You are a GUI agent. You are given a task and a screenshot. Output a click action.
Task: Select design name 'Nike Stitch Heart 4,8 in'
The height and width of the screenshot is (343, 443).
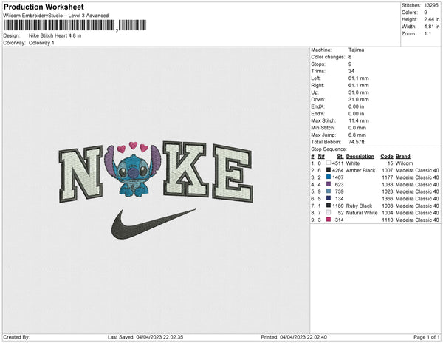coord(55,35)
